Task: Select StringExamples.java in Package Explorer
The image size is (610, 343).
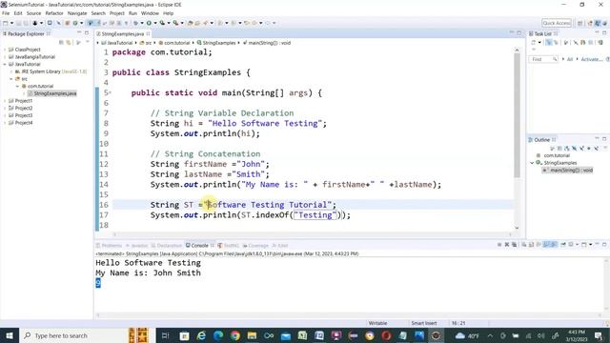Action: click(52, 93)
